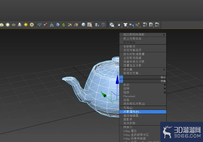Viewport: 203px width, 142px height.
Task: Open 曲线编辑器... menu entry
Action: click(143, 116)
